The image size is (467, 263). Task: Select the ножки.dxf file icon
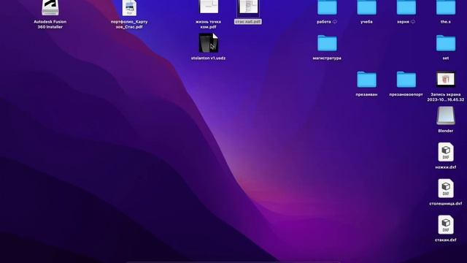tap(446, 152)
